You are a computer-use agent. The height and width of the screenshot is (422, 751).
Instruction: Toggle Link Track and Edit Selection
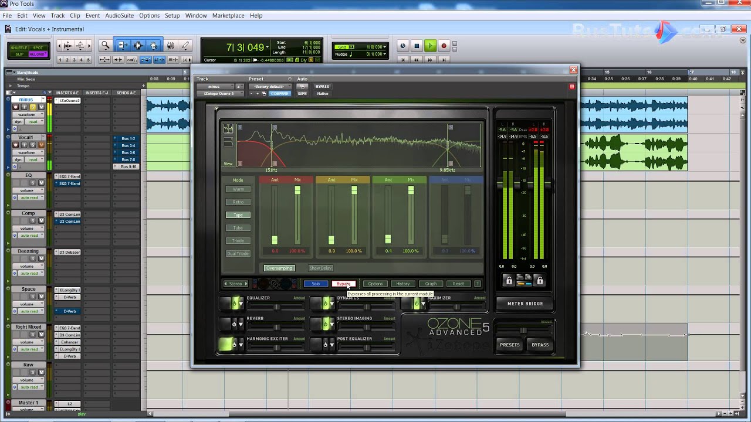(x=173, y=60)
